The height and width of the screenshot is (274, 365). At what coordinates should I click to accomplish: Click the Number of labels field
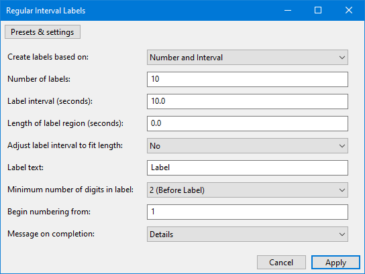click(248, 79)
